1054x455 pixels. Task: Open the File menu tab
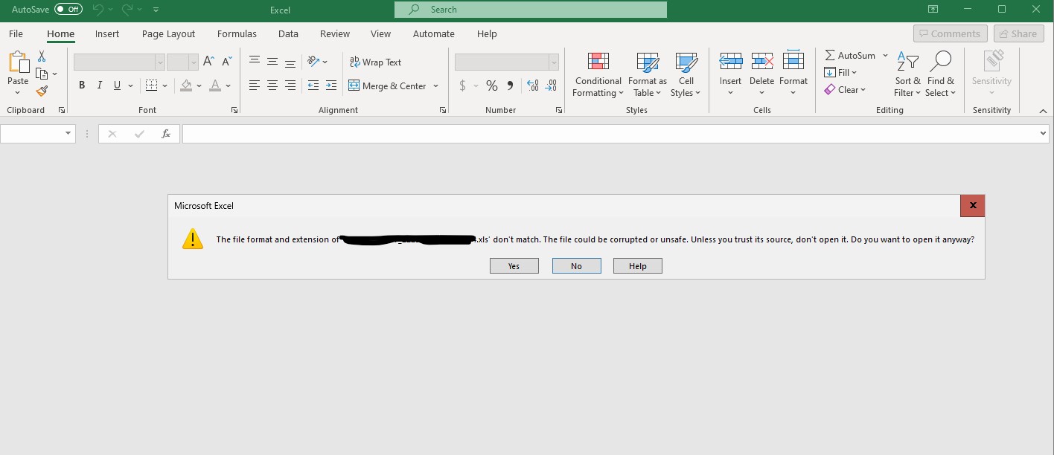(16, 34)
